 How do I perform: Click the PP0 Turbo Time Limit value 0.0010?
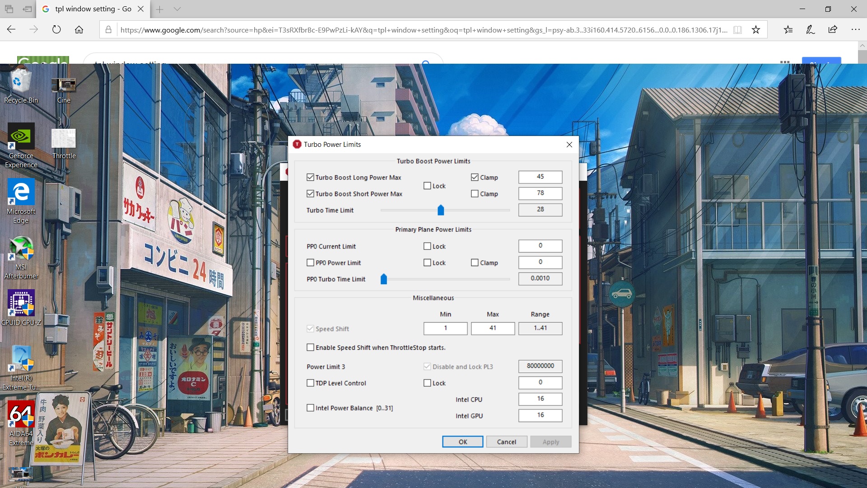pyautogui.click(x=540, y=278)
